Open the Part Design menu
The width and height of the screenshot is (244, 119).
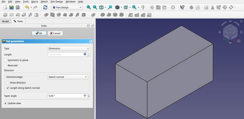(x=57, y=2)
